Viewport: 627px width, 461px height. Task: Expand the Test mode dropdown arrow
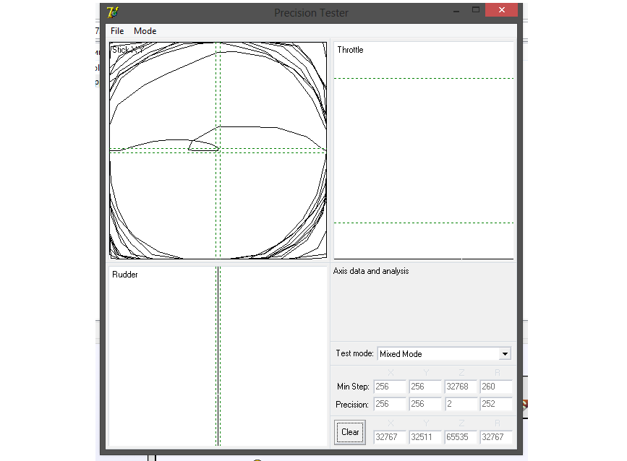[x=505, y=354]
